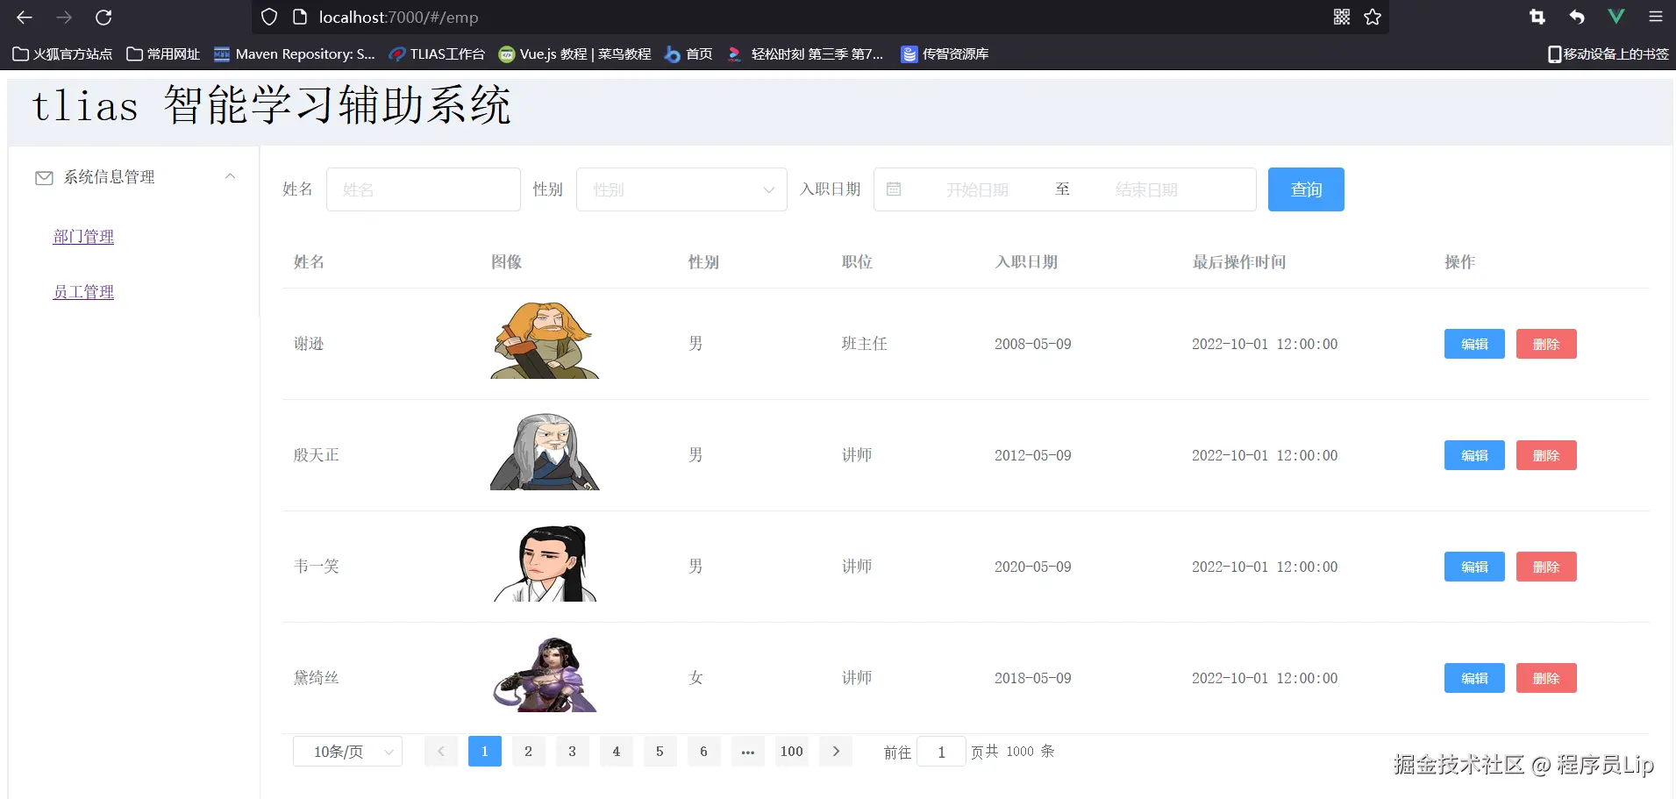
Task: Go to page 6 in pagination
Action: [704, 752]
